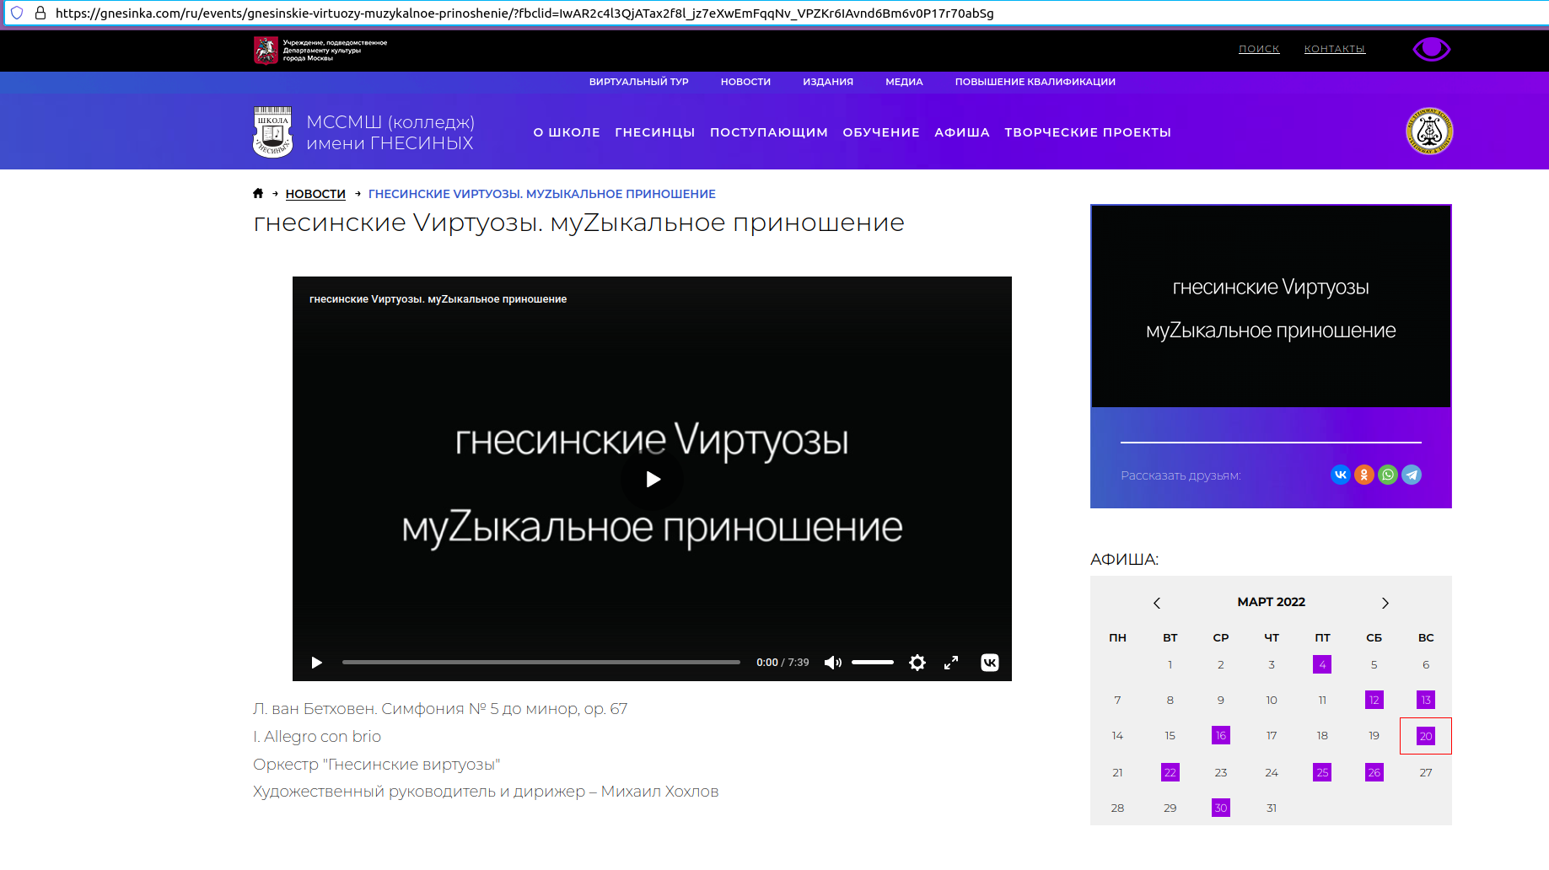This screenshot has height=870, width=1549.
Task: Enter fullscreen video mode
Action: click(951, 663)
